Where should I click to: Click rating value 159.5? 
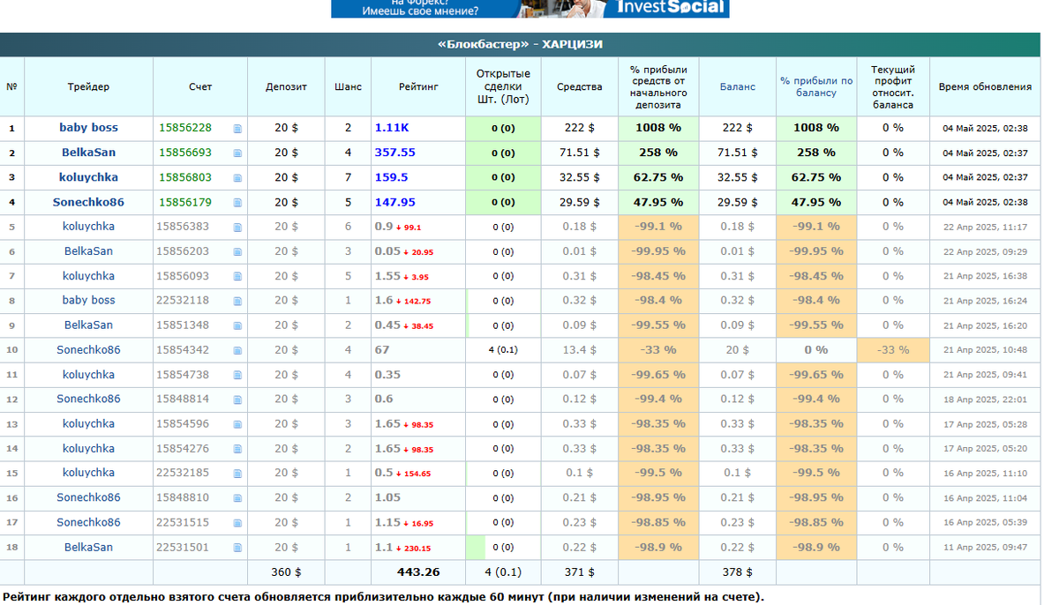coord(391,177)
